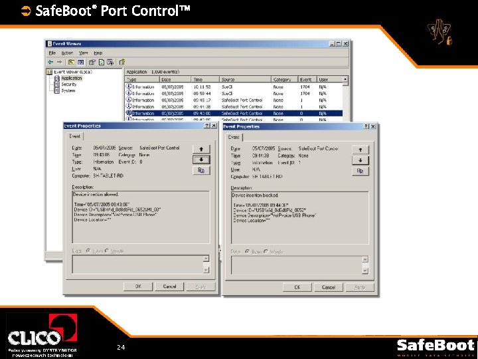Click the Forward arrow in Event Viewer toolbar
This screenshot has height=359, width=478.
pos(59,62)
